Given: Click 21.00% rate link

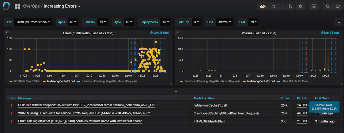Looking at the screenshot, I should tap(302, 121).
